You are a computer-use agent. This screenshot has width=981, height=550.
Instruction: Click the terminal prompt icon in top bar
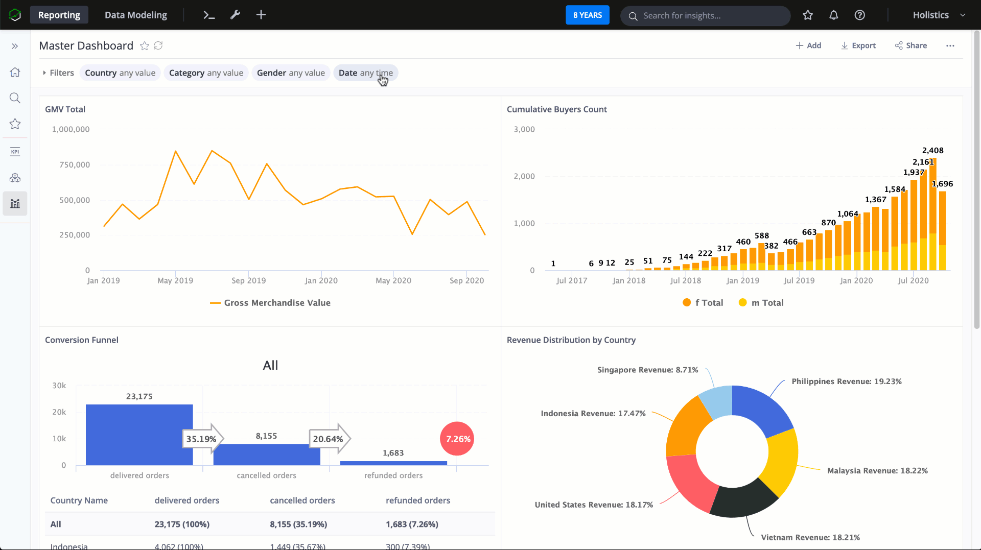209,15
